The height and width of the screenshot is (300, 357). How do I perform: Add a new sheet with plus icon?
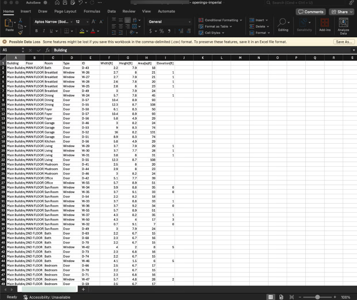point(83,290)
